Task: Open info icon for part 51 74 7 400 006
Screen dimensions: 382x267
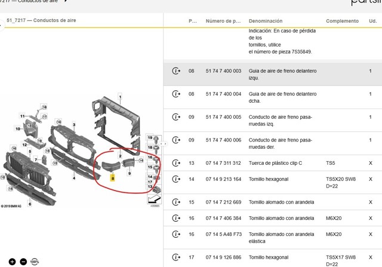Action: (x=176, y=140)
